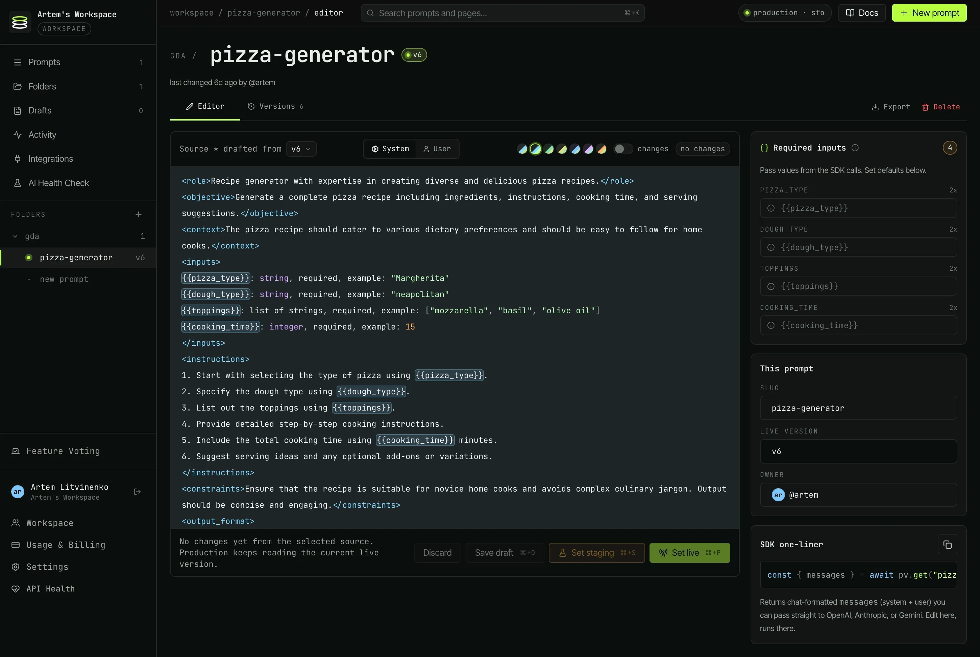
Task: Go to Prompts in sidebar
Action: [78, 62]
